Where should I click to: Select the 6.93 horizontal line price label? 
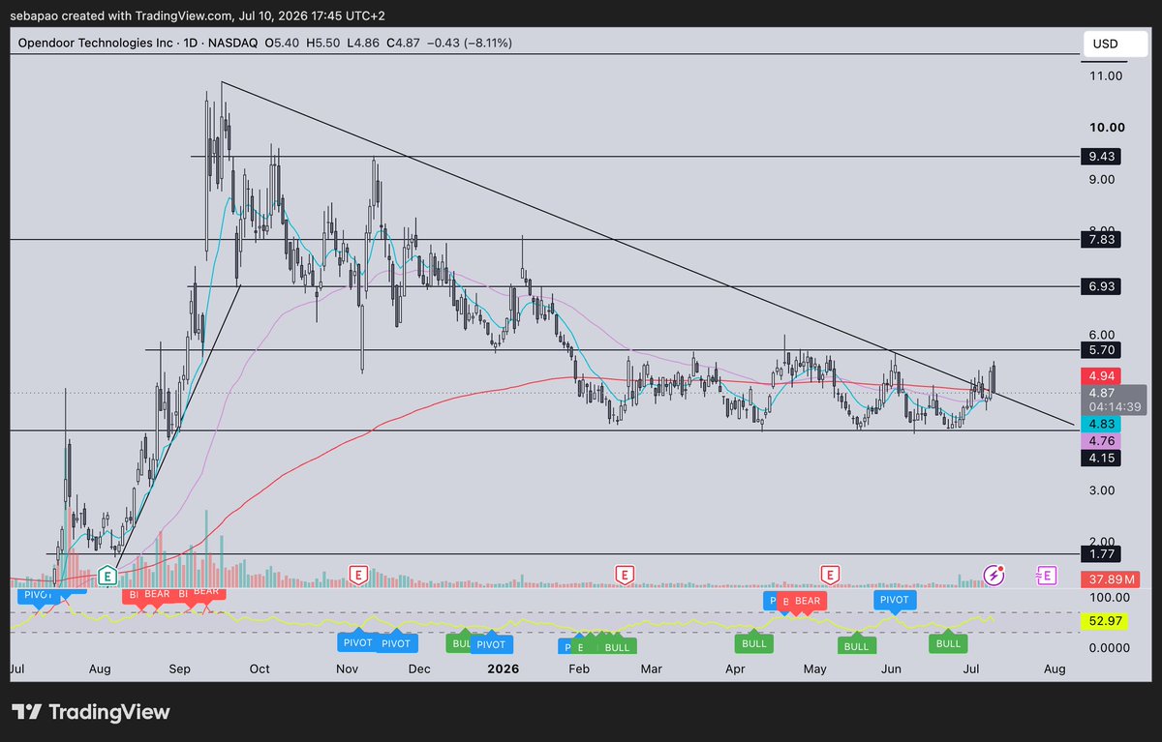pyautogui.click(x=1101, y=286)
